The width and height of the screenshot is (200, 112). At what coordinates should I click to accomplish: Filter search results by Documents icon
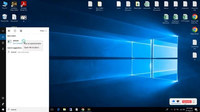[15, 31]
